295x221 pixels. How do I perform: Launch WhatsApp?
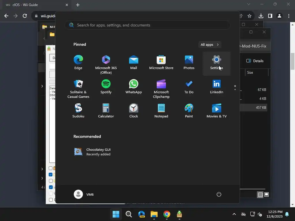tap(134, 87)
